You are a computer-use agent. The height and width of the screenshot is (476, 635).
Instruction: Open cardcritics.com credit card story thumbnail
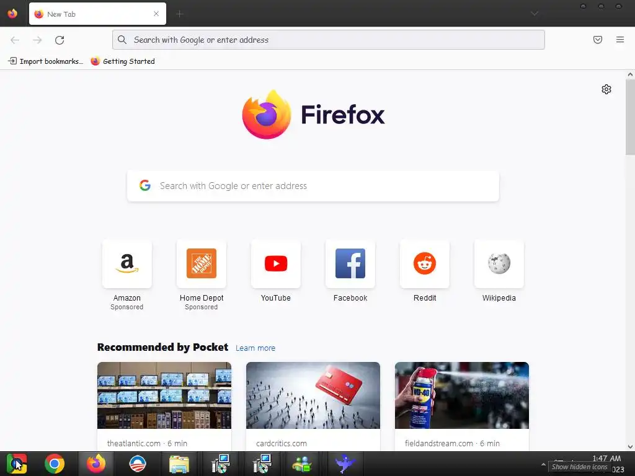click(x=313, y=395)
